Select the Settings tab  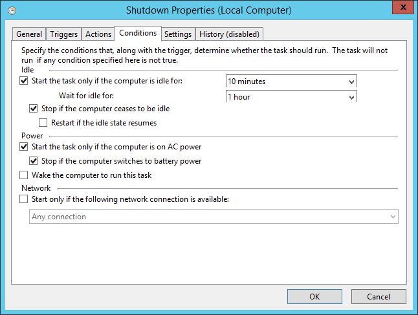(x=177, y=34)
